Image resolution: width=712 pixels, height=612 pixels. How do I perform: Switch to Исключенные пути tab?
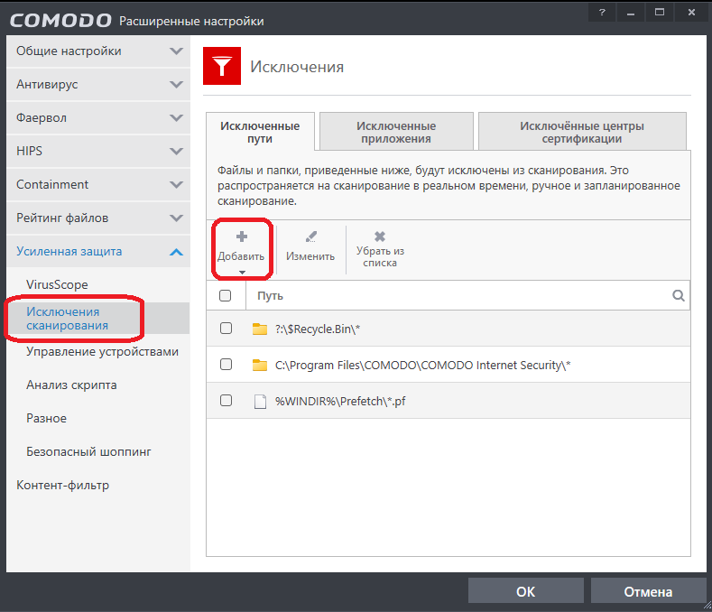260,132
